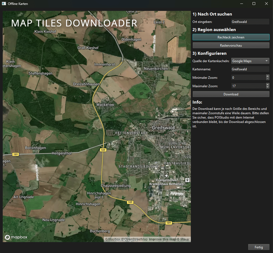Click the Offline Karten app icon in title bar
This screenshot has width=273, height=253.
(x=4, y=4)
